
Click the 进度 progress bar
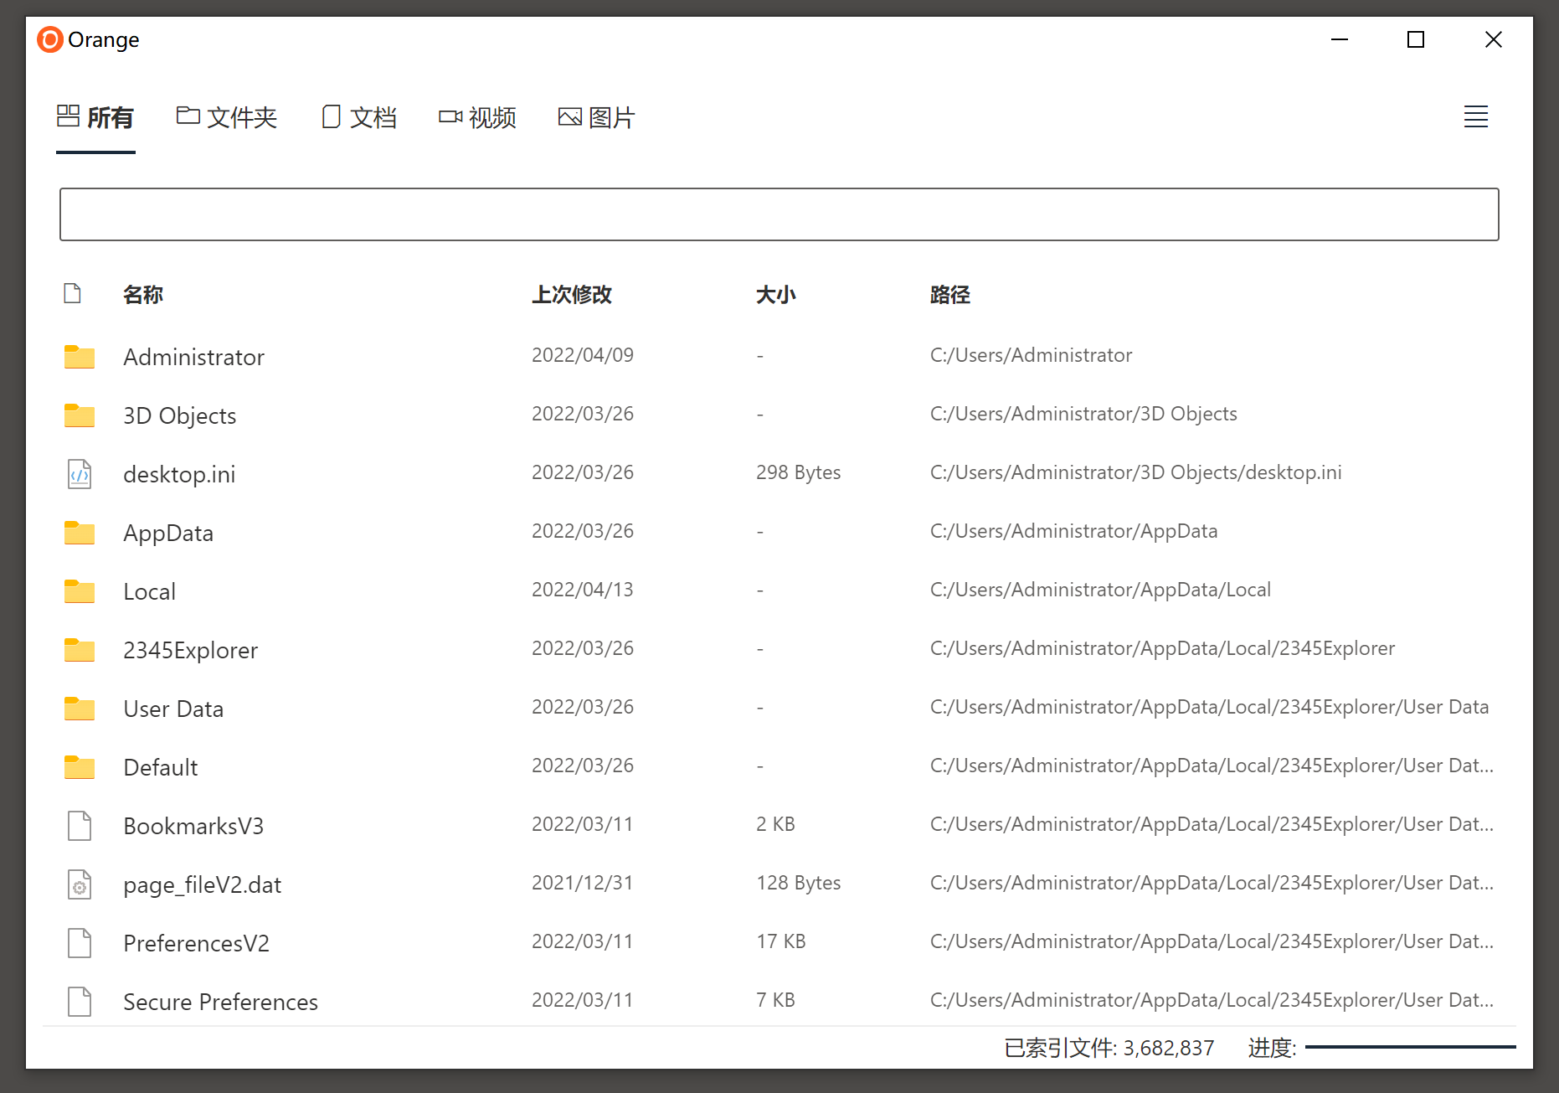1412,1046
